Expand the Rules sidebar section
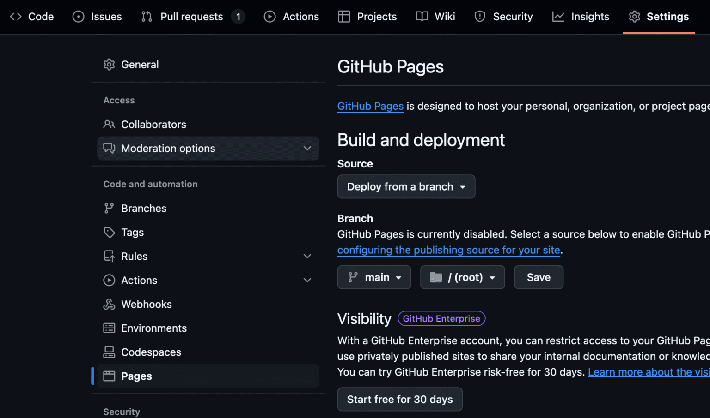Viewport: 710px width, 418px height. click(307, 256)
